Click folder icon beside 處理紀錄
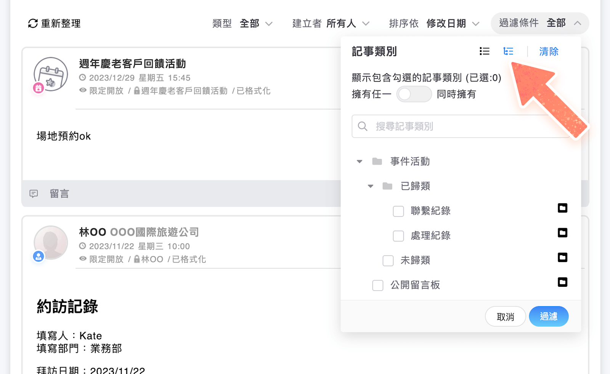The height and width of the screenshot is (374, 610). click(562, 233)
